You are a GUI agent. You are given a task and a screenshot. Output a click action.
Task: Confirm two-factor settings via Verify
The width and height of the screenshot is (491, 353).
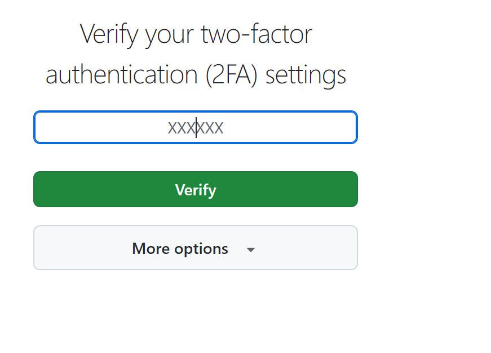(x=196, y=189)
